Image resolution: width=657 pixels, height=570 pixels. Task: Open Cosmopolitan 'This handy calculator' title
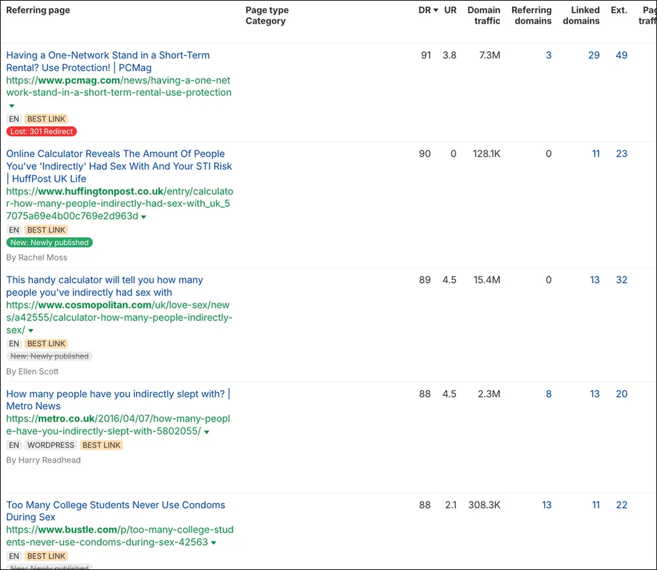coord(104,286)
